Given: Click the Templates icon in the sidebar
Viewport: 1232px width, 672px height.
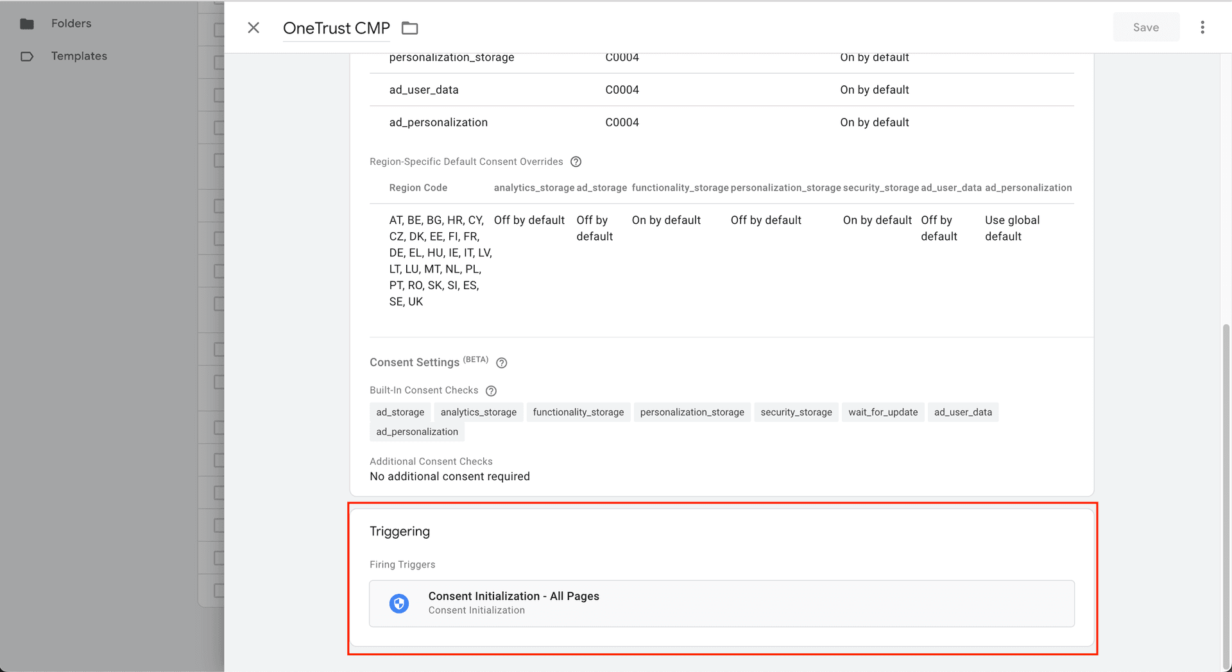Looking at the screenshot, I should (x=27, y=56).
